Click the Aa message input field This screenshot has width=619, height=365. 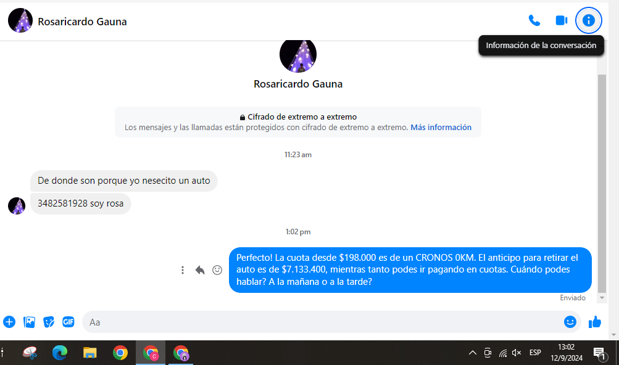click(x=321, y=322)
